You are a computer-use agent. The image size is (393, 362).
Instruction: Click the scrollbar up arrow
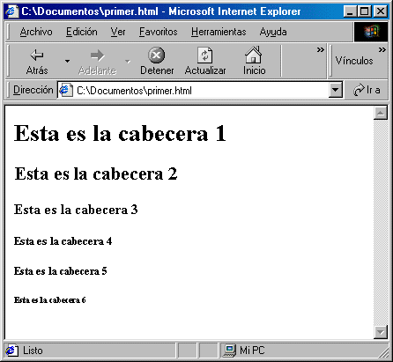(x=381, y=113)
